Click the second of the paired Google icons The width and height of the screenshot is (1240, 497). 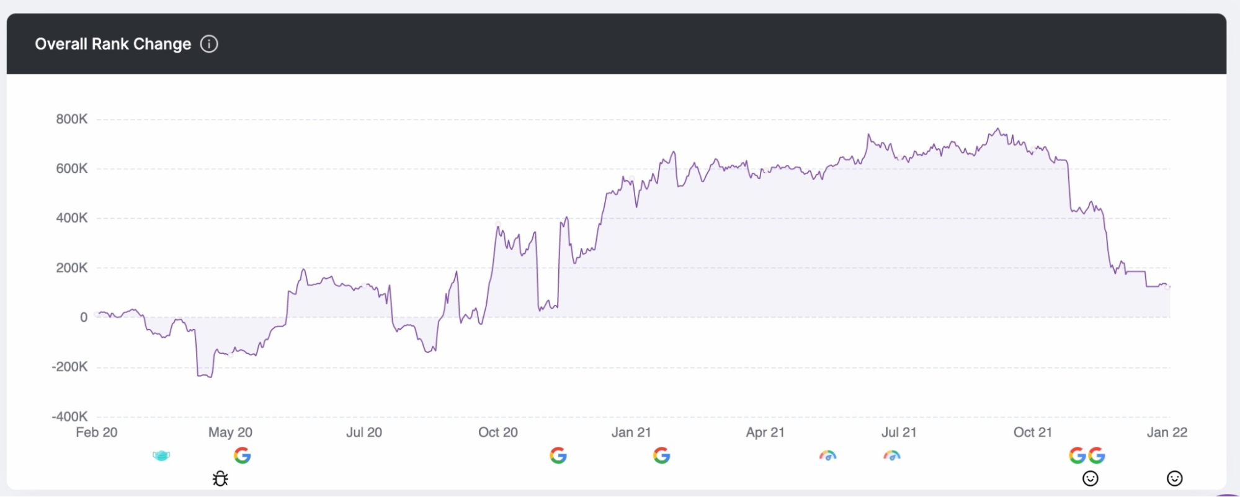(1097, 456)
